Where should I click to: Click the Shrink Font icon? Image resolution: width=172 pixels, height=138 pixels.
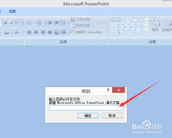point(12,23)
